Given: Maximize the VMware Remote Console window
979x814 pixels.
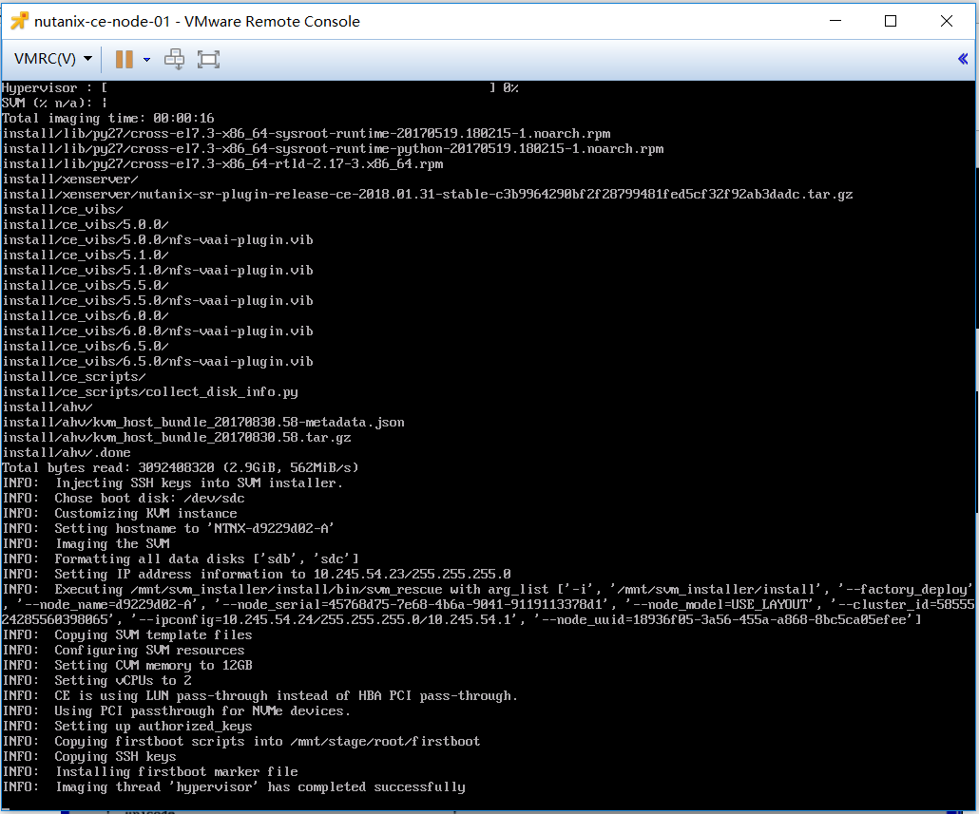Looking at the screenshot, I should pos(891,21).
